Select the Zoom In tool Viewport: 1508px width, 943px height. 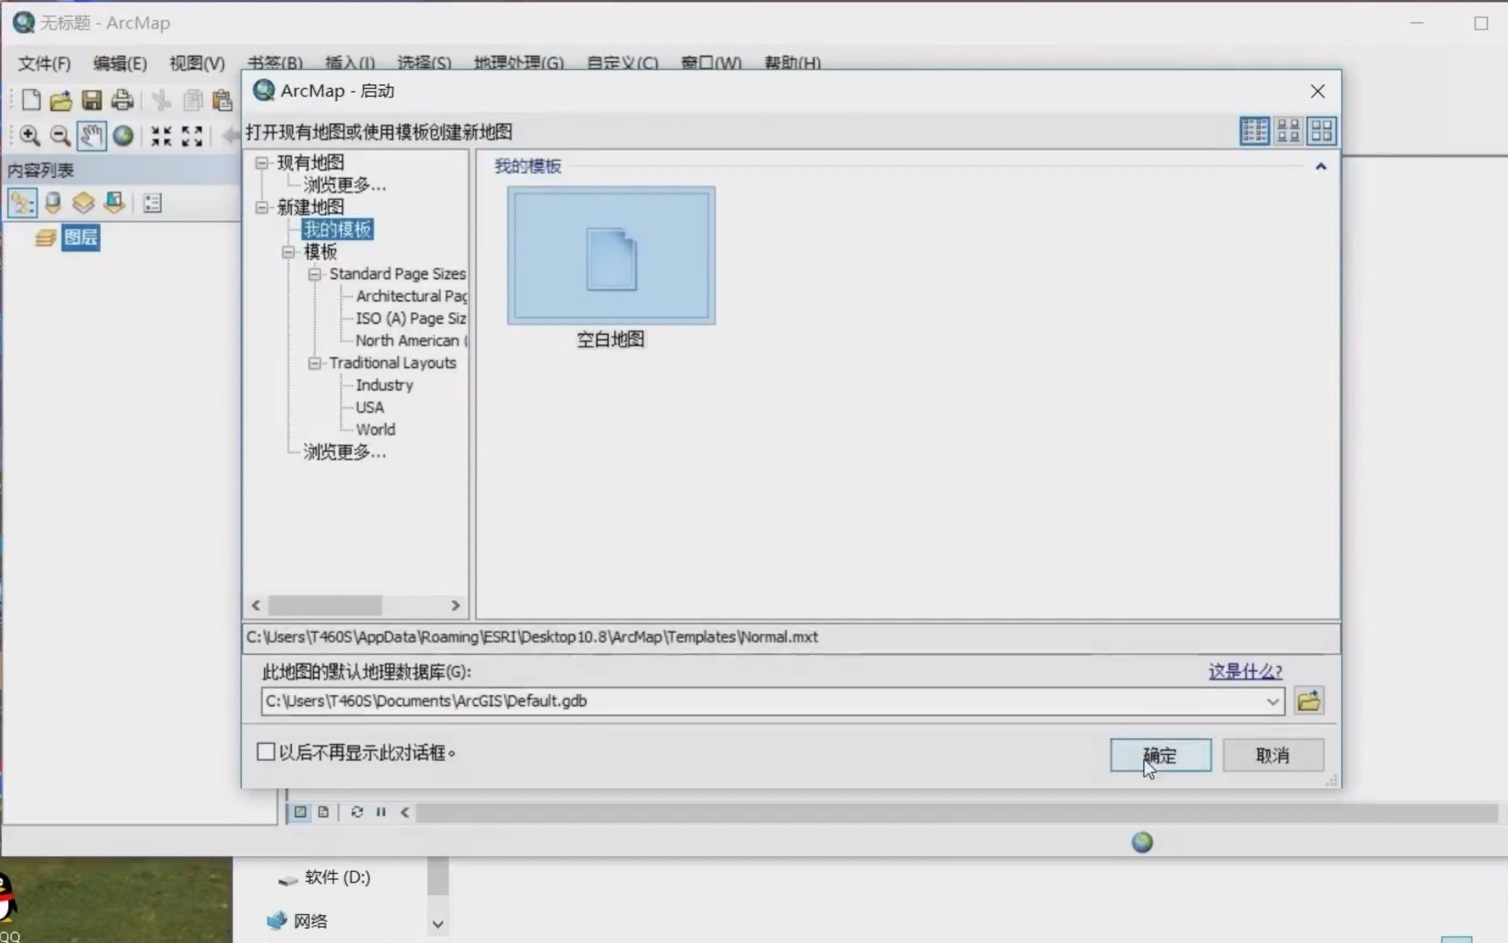30,136
